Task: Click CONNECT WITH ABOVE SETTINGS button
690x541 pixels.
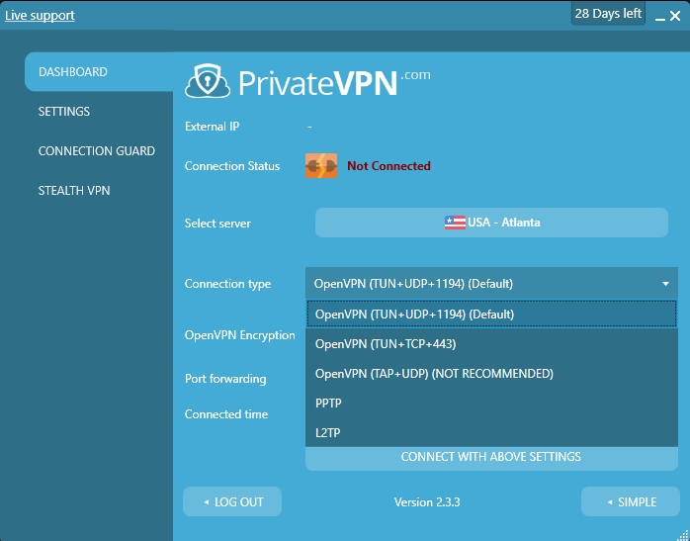Action: tap(491, 458)
